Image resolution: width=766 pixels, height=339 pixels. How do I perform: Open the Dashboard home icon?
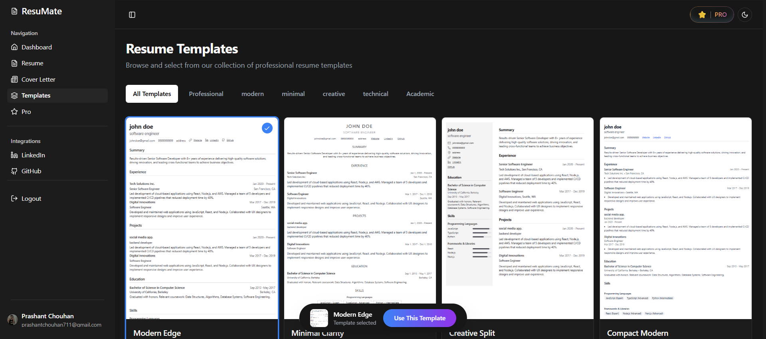pos(14,47)
